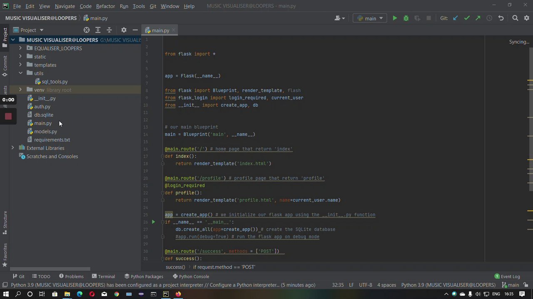Run the main configuration with green play button

pyautogui.click(x=395, y=18)
